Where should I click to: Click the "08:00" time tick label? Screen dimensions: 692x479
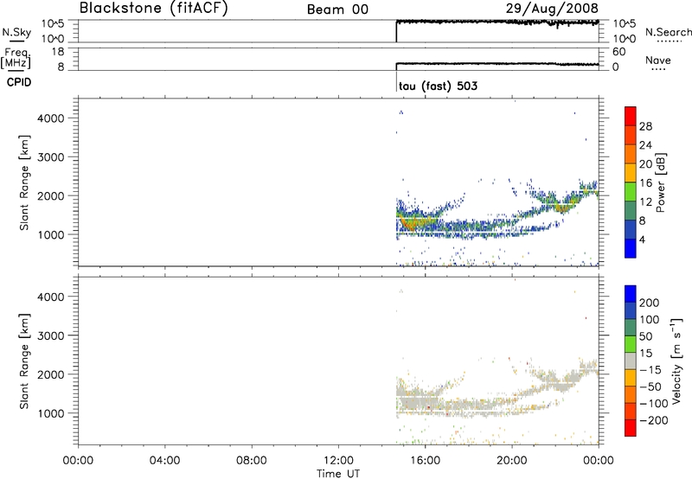[252, 461]
